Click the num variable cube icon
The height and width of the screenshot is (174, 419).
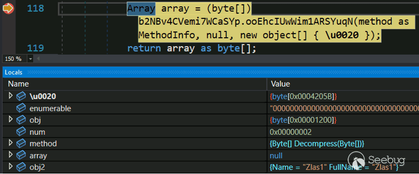[21, 132]
